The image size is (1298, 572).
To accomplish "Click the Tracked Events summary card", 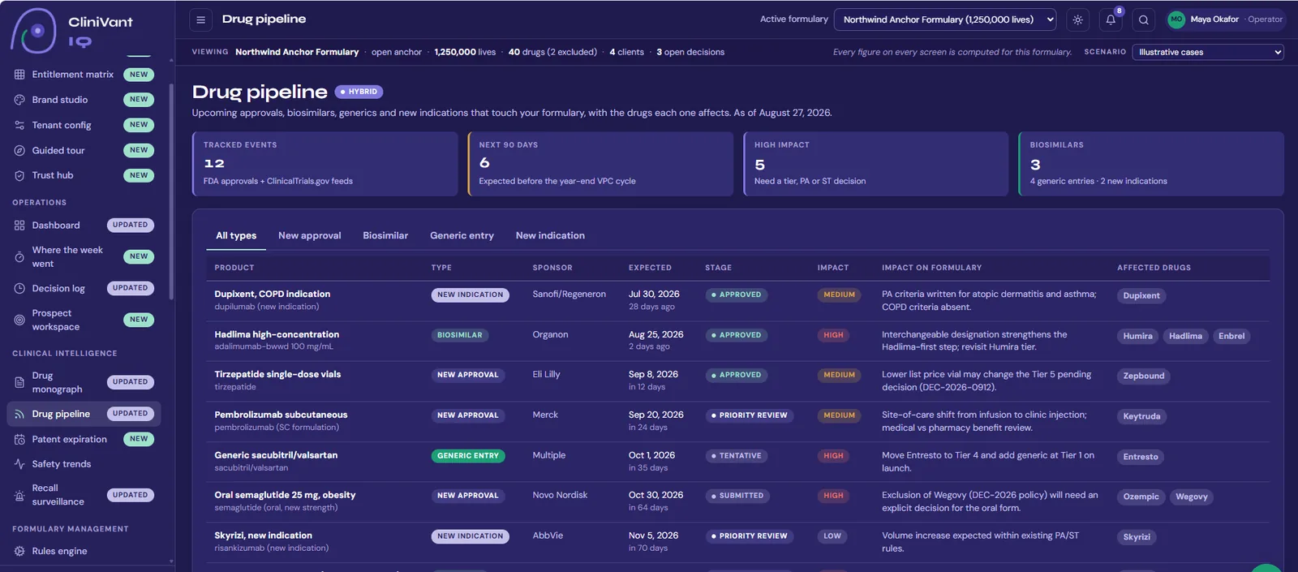I will (325, 164).
